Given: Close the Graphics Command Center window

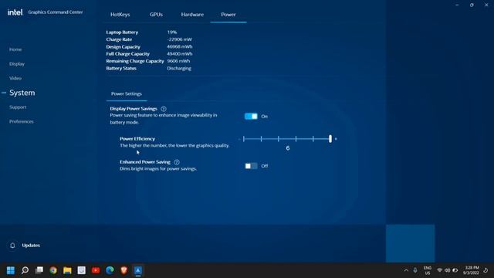Looking at the screenshot, I should point(486,5).
